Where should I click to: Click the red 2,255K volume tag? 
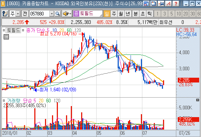pos(188,119)
